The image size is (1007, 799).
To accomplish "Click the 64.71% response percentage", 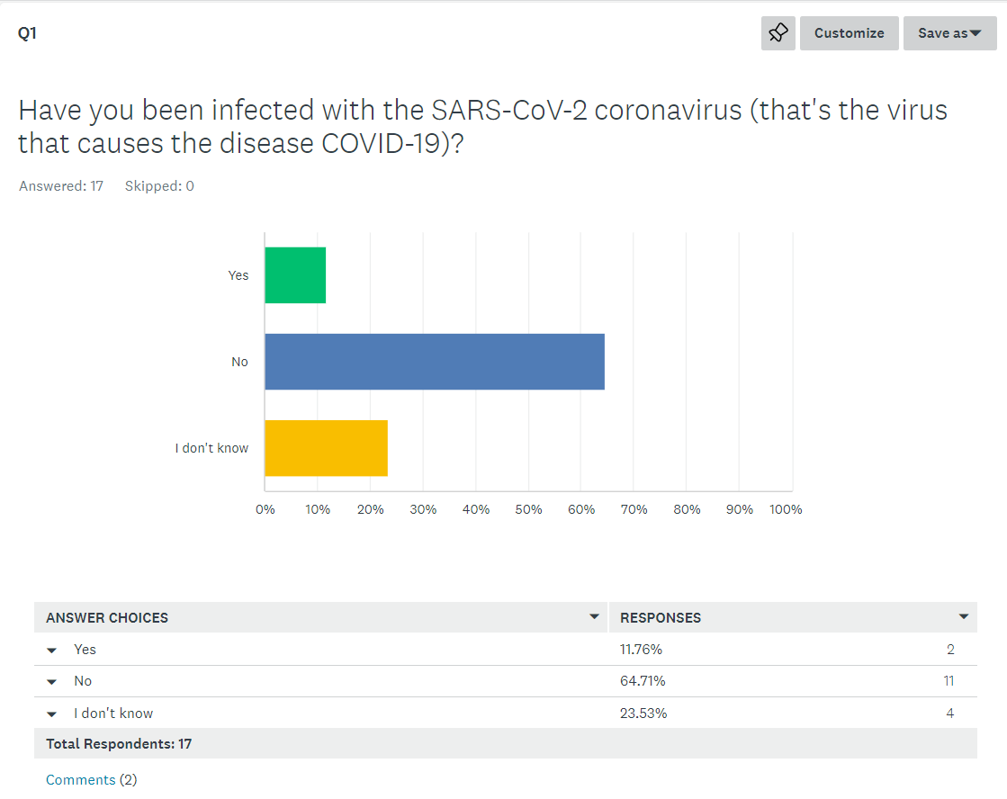I will [643, 681].
